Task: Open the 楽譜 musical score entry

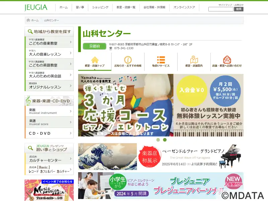Action: pyautogui.click(x=49, y=122)
